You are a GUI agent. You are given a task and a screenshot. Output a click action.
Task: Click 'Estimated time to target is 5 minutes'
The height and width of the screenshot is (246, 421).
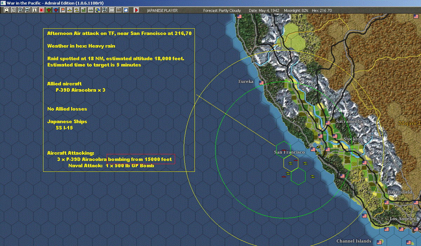pos(94,65)
